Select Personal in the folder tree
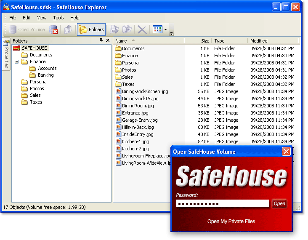This screenshot has width=308, height=240. 39,82
